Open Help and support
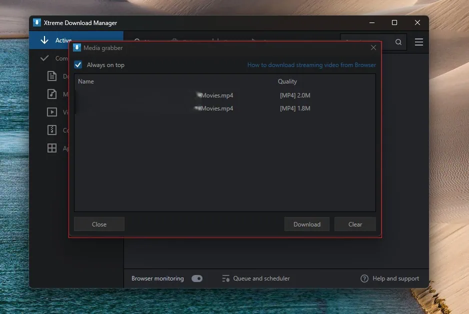Viewport: 469px width, 314px height. point(389,278)
